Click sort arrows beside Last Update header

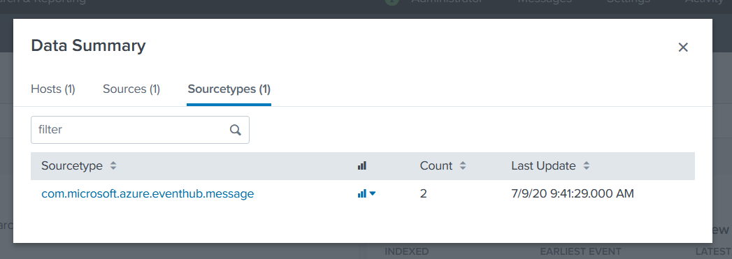[x=587, y=166]
